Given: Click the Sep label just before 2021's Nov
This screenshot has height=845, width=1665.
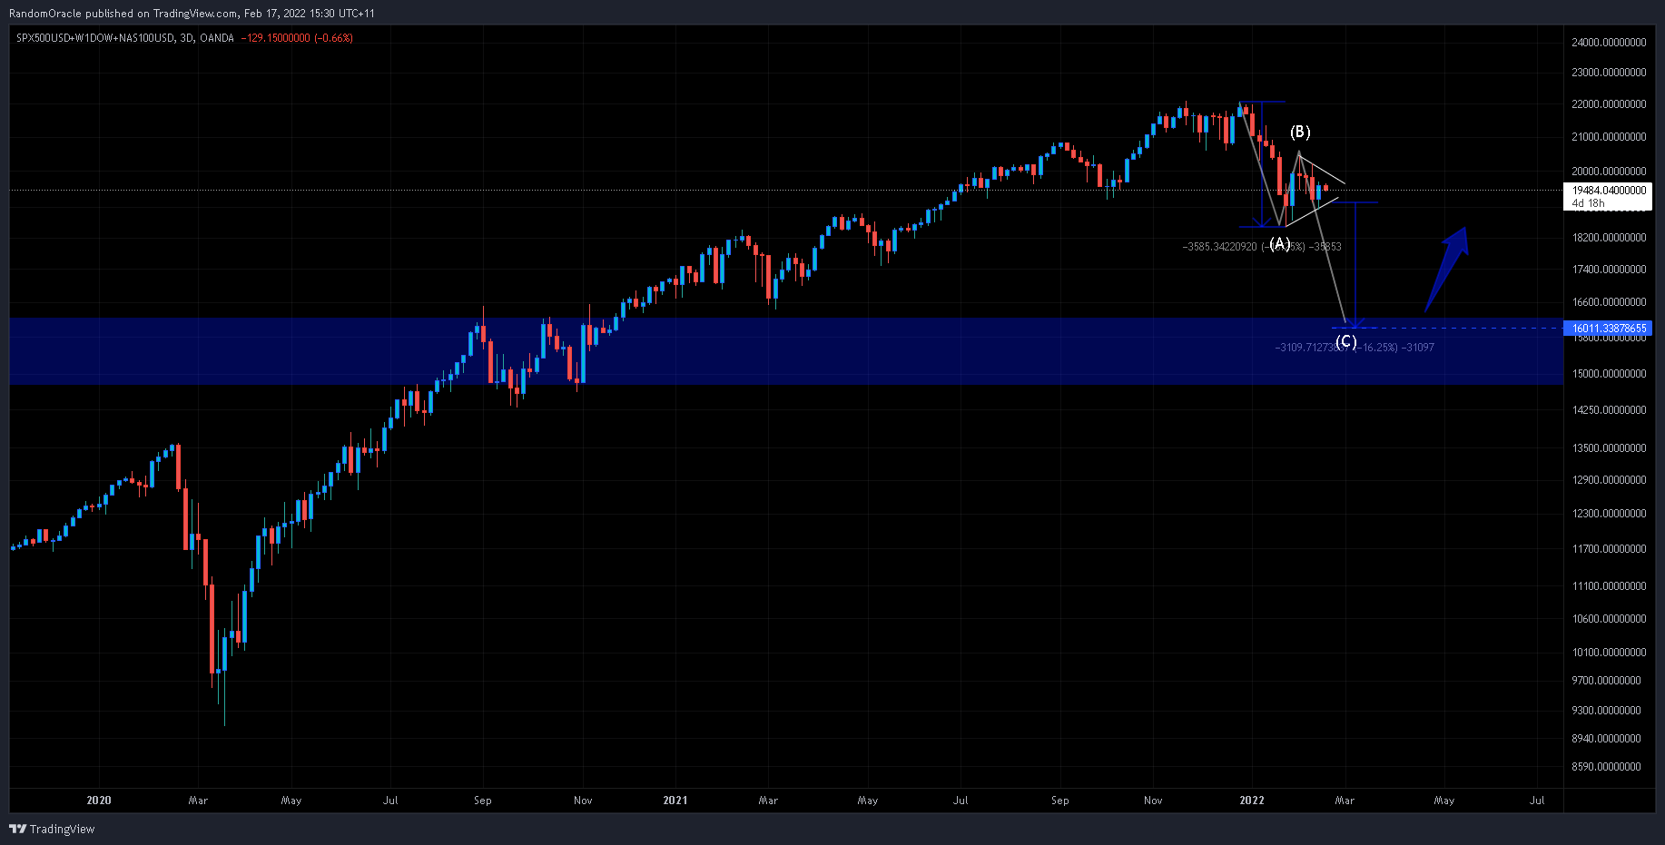Looking at the screenshot, I should (x=483, y=801).
